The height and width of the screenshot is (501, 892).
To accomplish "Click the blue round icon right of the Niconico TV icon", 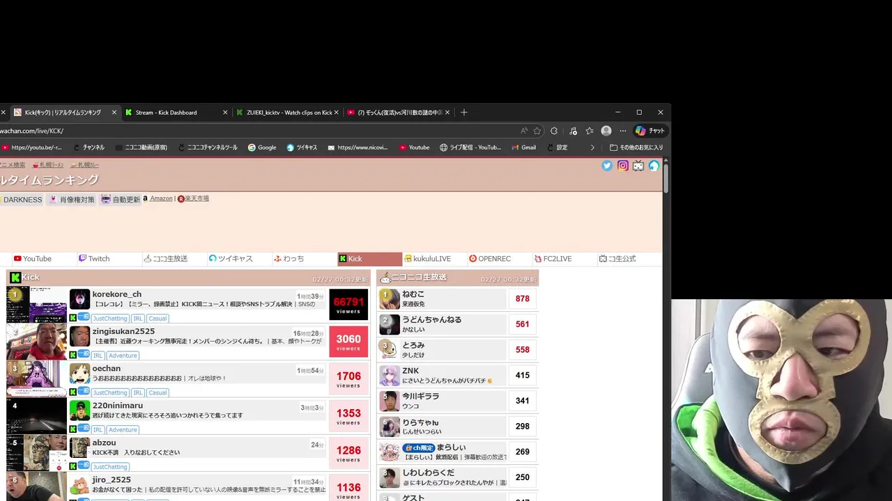I will (654, 166).
